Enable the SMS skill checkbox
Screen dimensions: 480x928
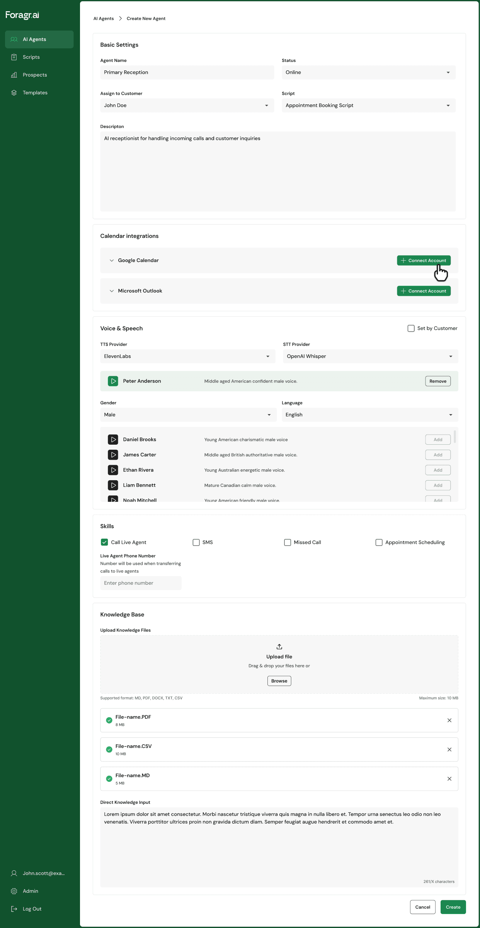point(196,542)
